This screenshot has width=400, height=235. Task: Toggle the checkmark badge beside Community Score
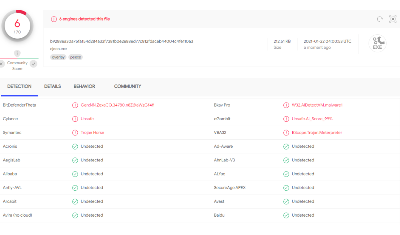click(33, 64)
